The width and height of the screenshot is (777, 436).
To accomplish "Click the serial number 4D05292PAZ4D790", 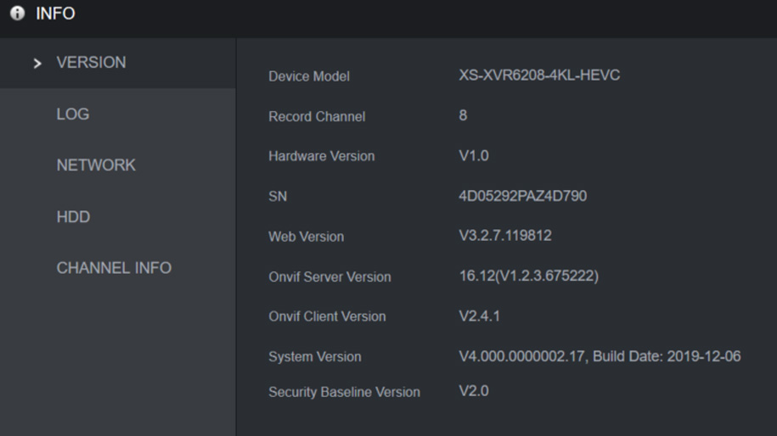I will (522, 197).
